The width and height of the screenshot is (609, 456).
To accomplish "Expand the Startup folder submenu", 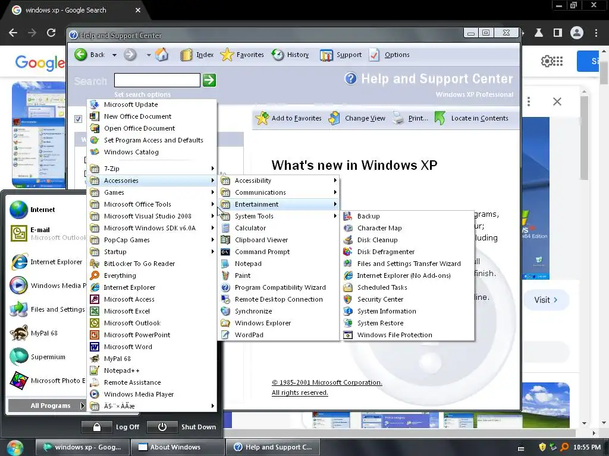I will pos(152,252).
